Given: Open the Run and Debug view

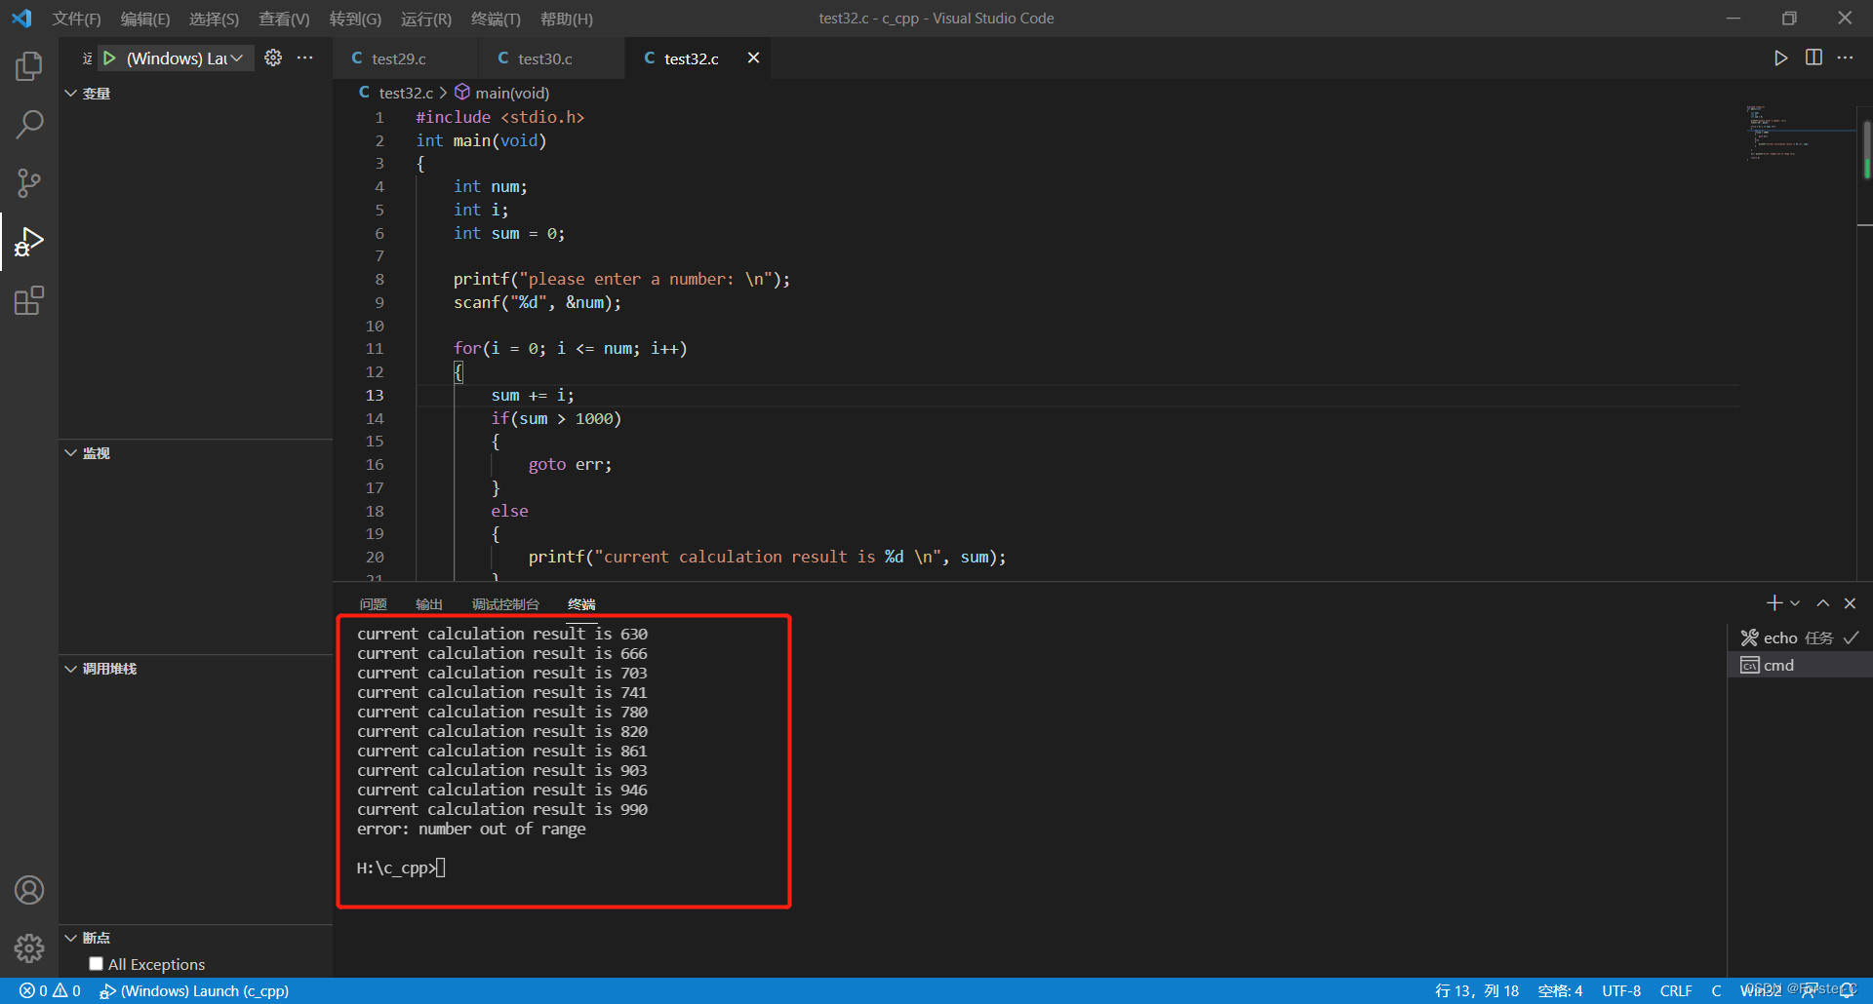Looking at the screenshot, I should coord(29,242).
